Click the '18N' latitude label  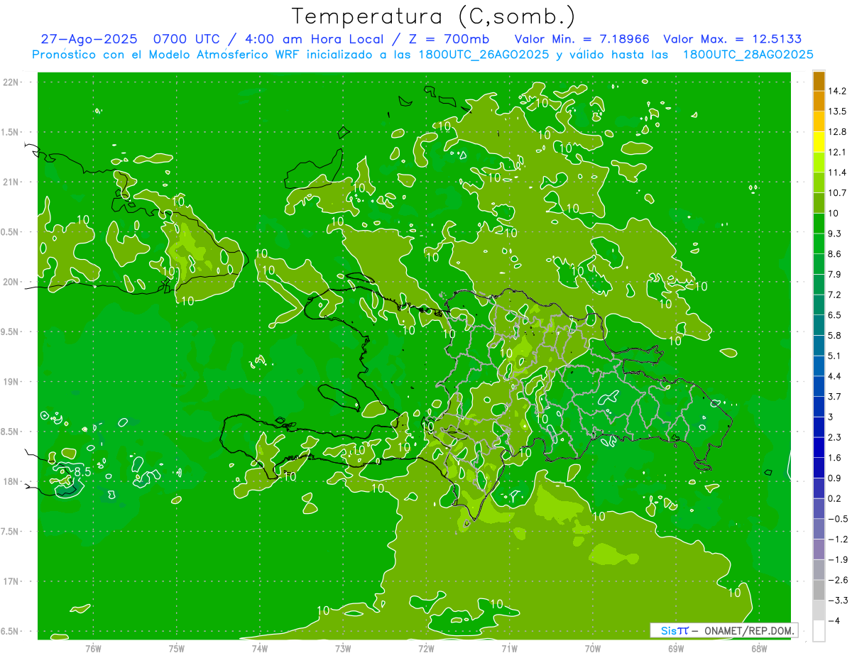coord(11,481)
